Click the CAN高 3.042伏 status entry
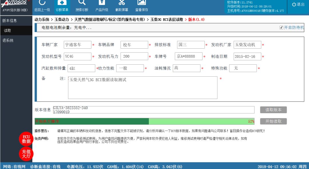 tap(165, 167)
